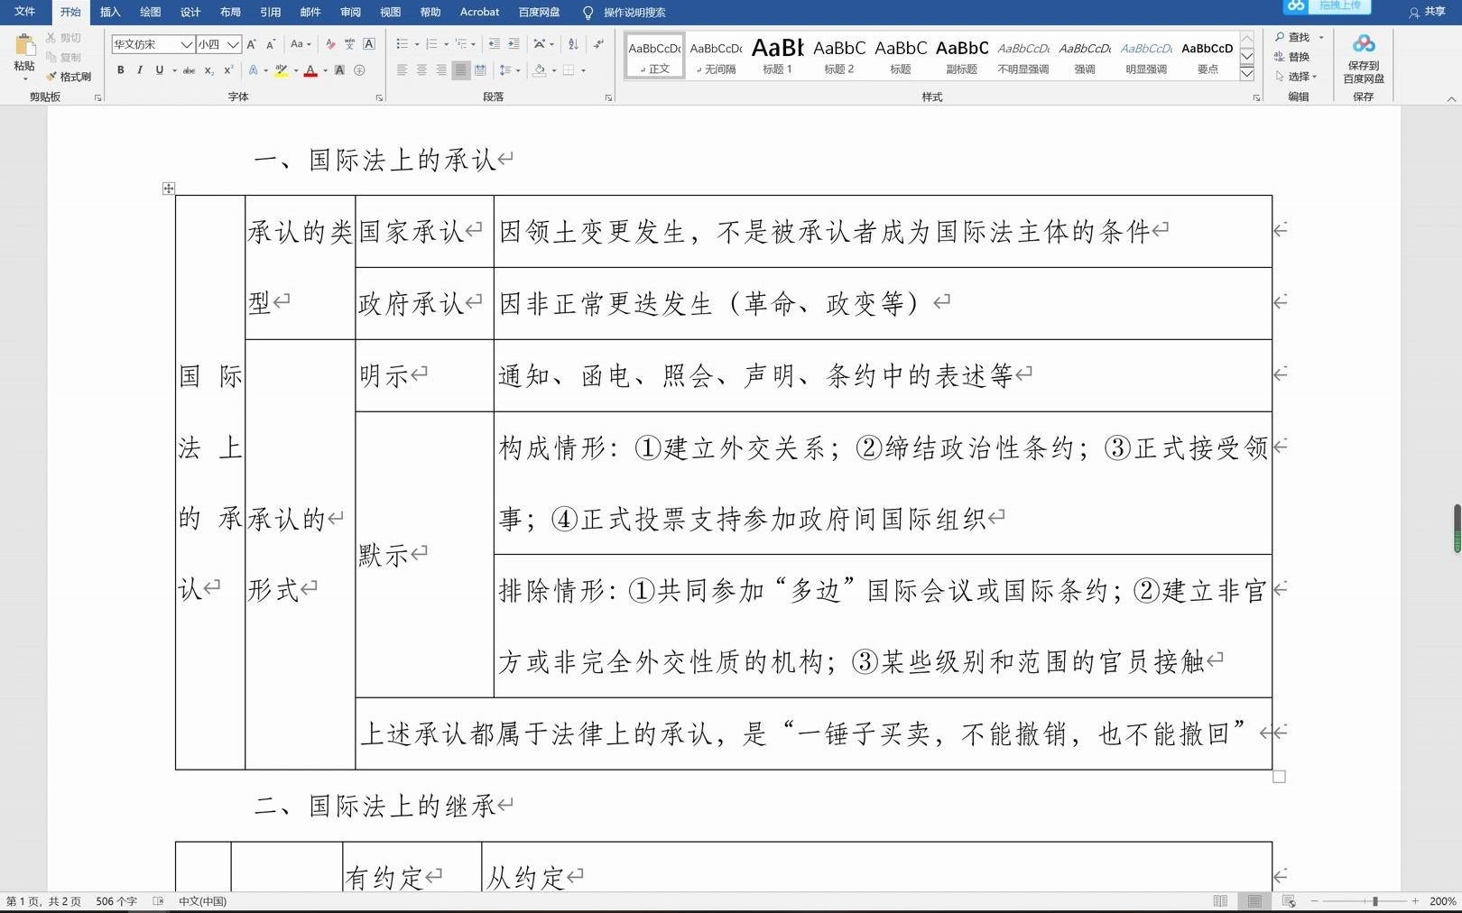
Task: Toggle the show/hide paragraph marks icon
Action: click(598, 44)
